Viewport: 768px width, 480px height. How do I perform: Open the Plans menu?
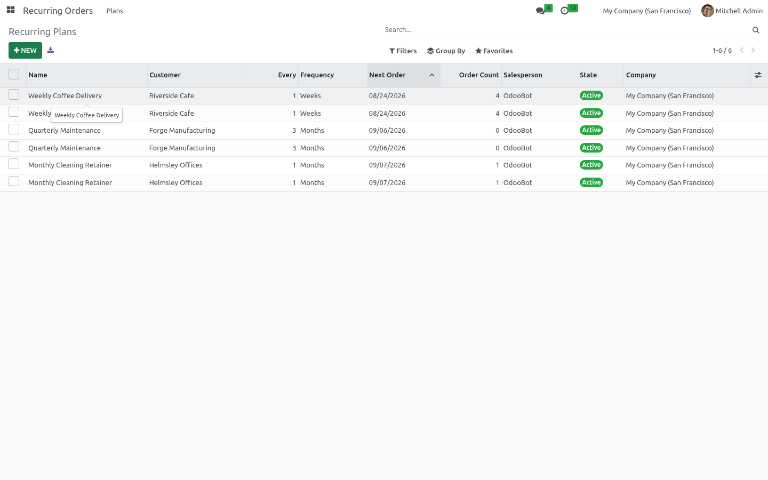115,11
